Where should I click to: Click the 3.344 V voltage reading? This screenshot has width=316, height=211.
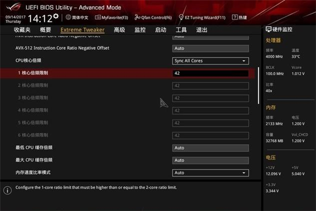tap(272, 191)
